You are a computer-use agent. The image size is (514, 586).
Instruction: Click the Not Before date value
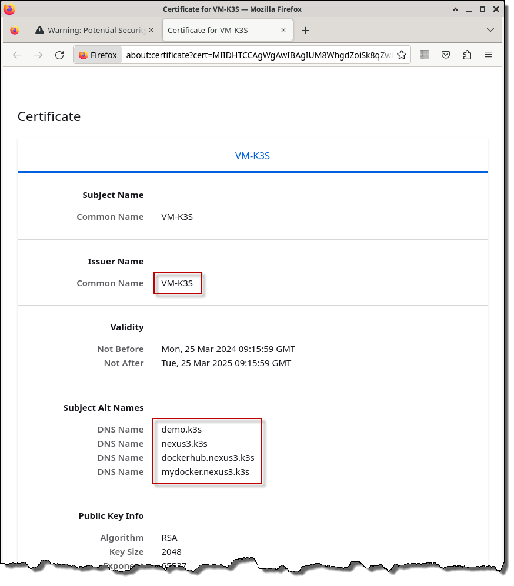pos(228,349)
